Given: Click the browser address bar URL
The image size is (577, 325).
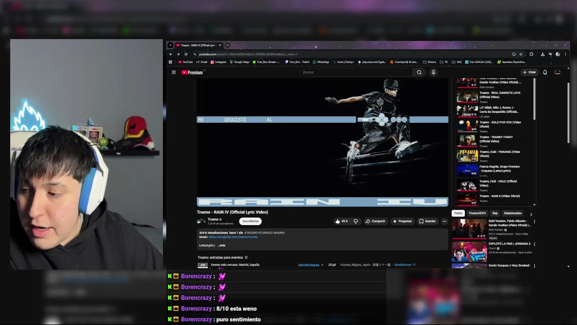Looking at the screenshot, I should (248, 54).
